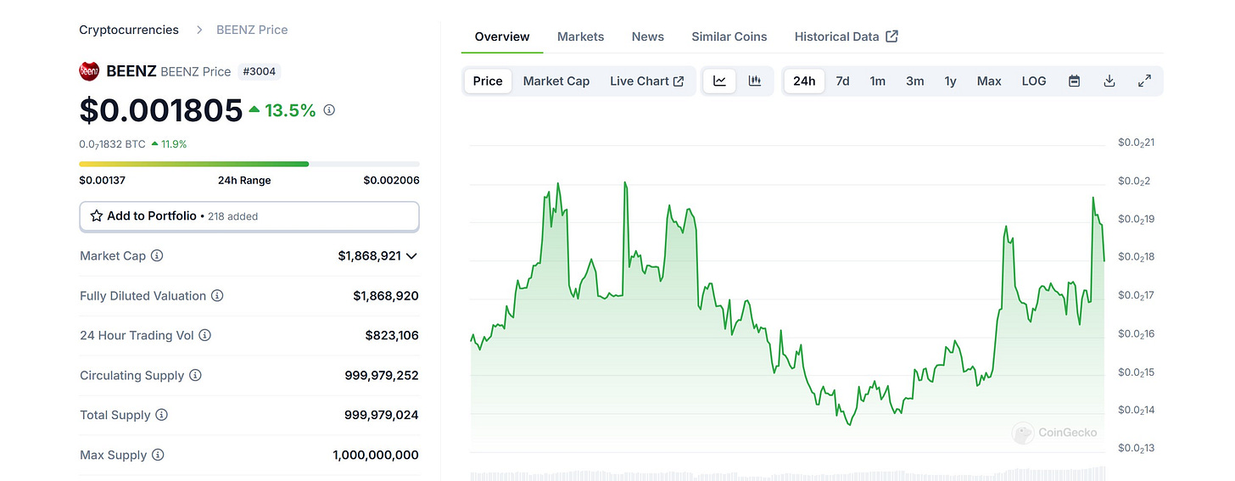Click the BEENZ Price breadcrumb

tap(252, 30)
